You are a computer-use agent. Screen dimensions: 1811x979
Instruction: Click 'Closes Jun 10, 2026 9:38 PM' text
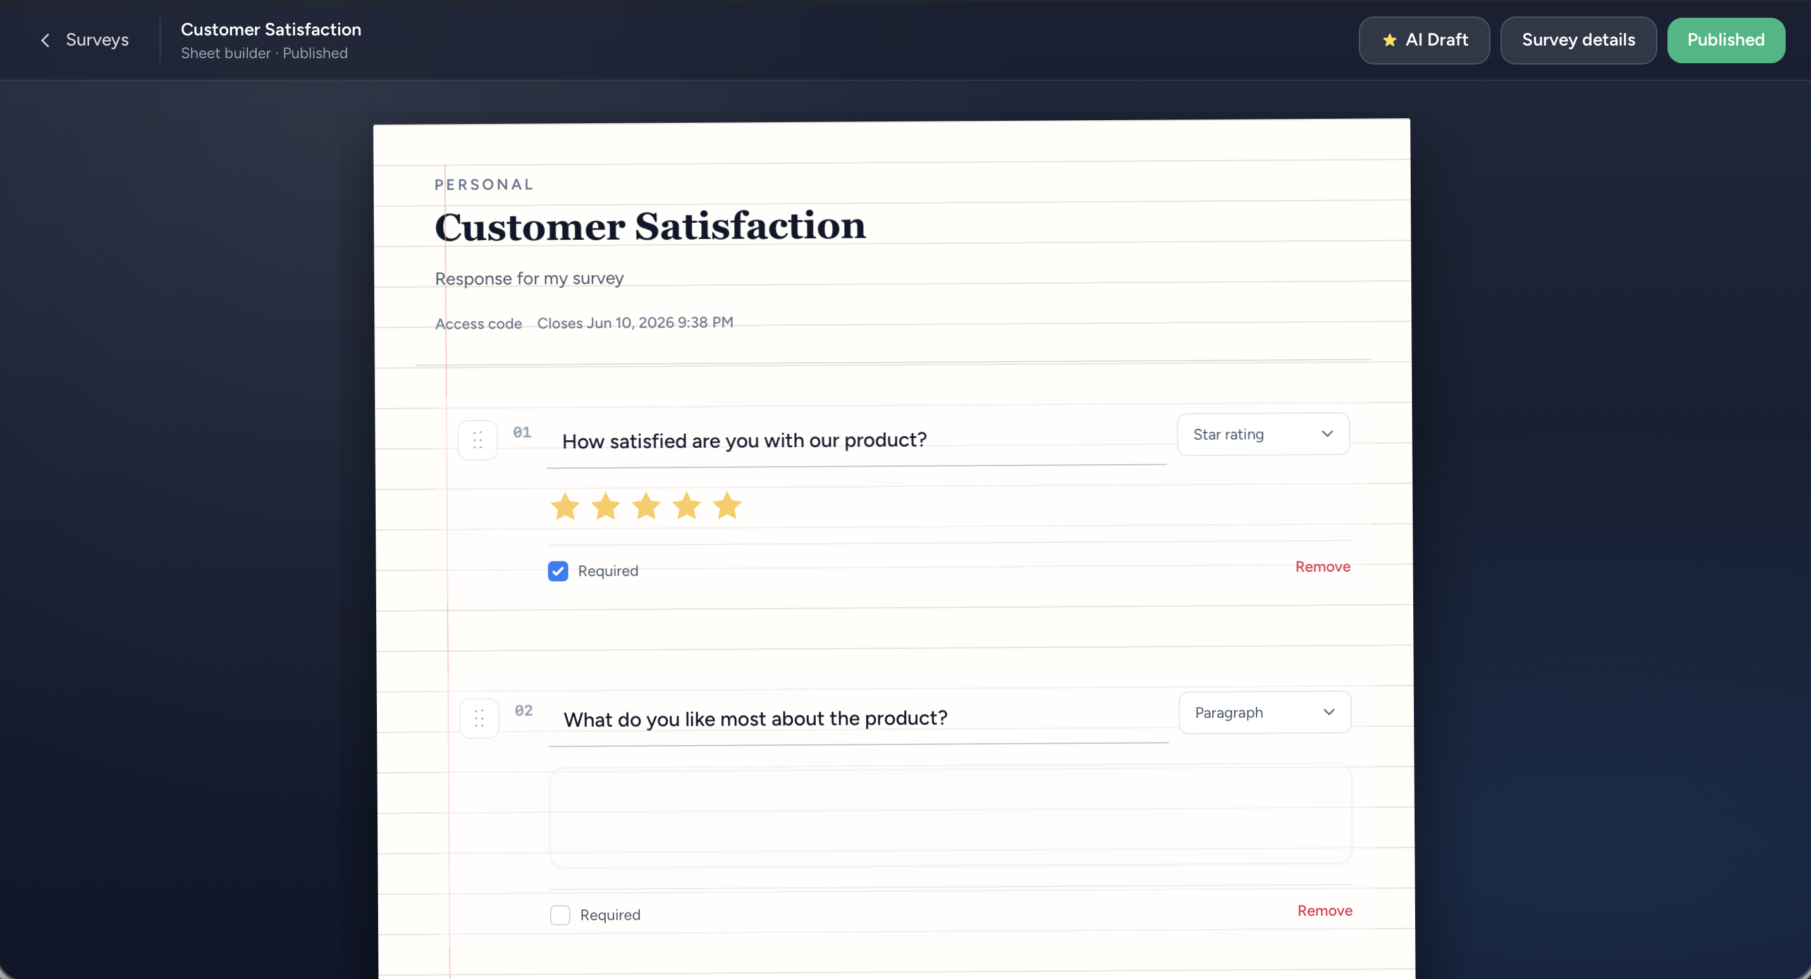pyautogui.click(x=635, y=323)
